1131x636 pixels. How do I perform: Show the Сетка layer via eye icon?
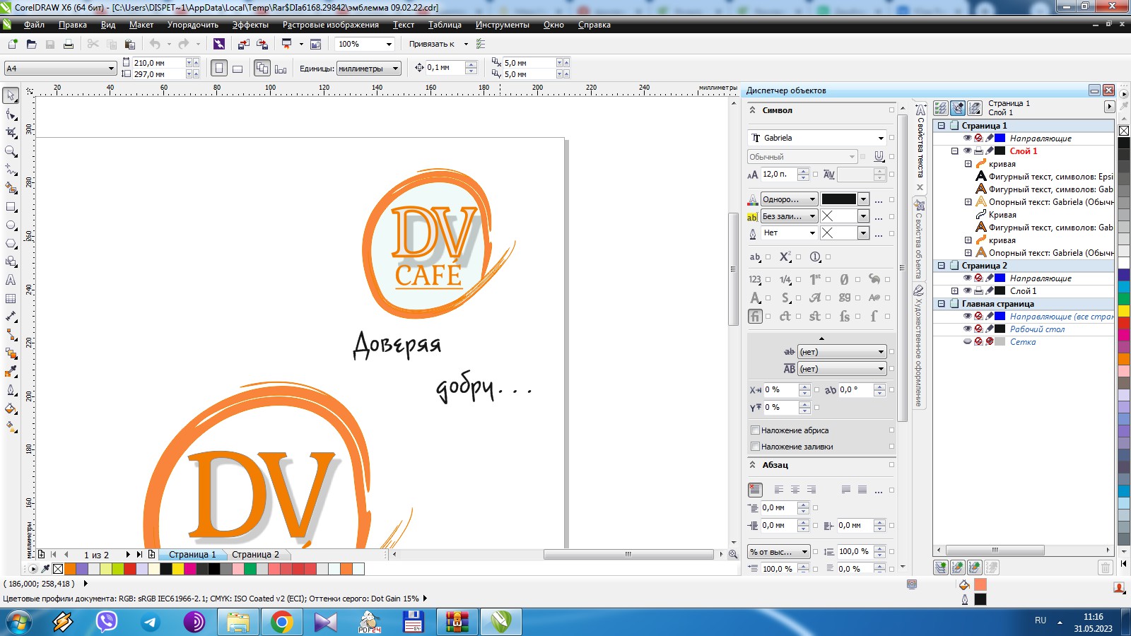967,341
